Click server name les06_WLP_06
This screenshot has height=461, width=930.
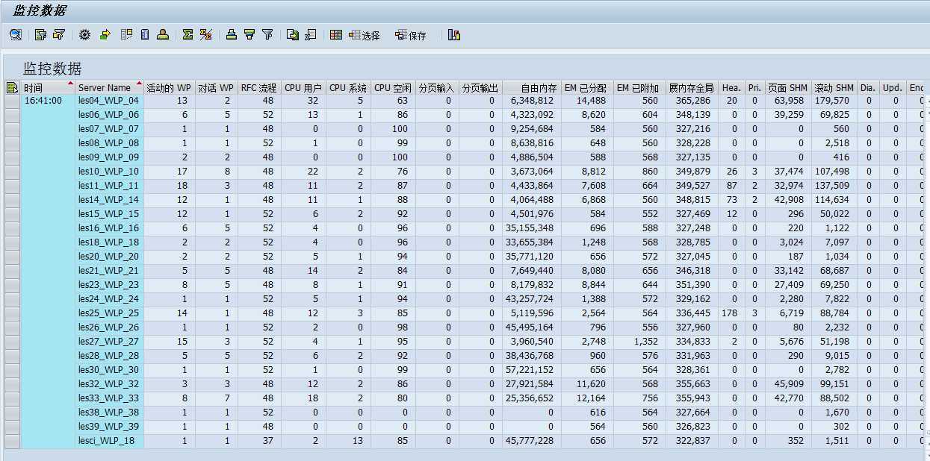click(108, 115)
